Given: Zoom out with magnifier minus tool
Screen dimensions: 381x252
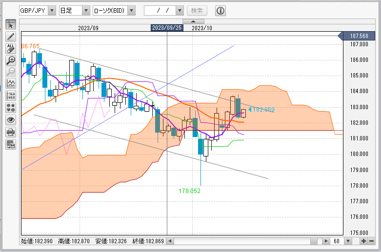Looking at the screenshot, I should pos(11,72).
